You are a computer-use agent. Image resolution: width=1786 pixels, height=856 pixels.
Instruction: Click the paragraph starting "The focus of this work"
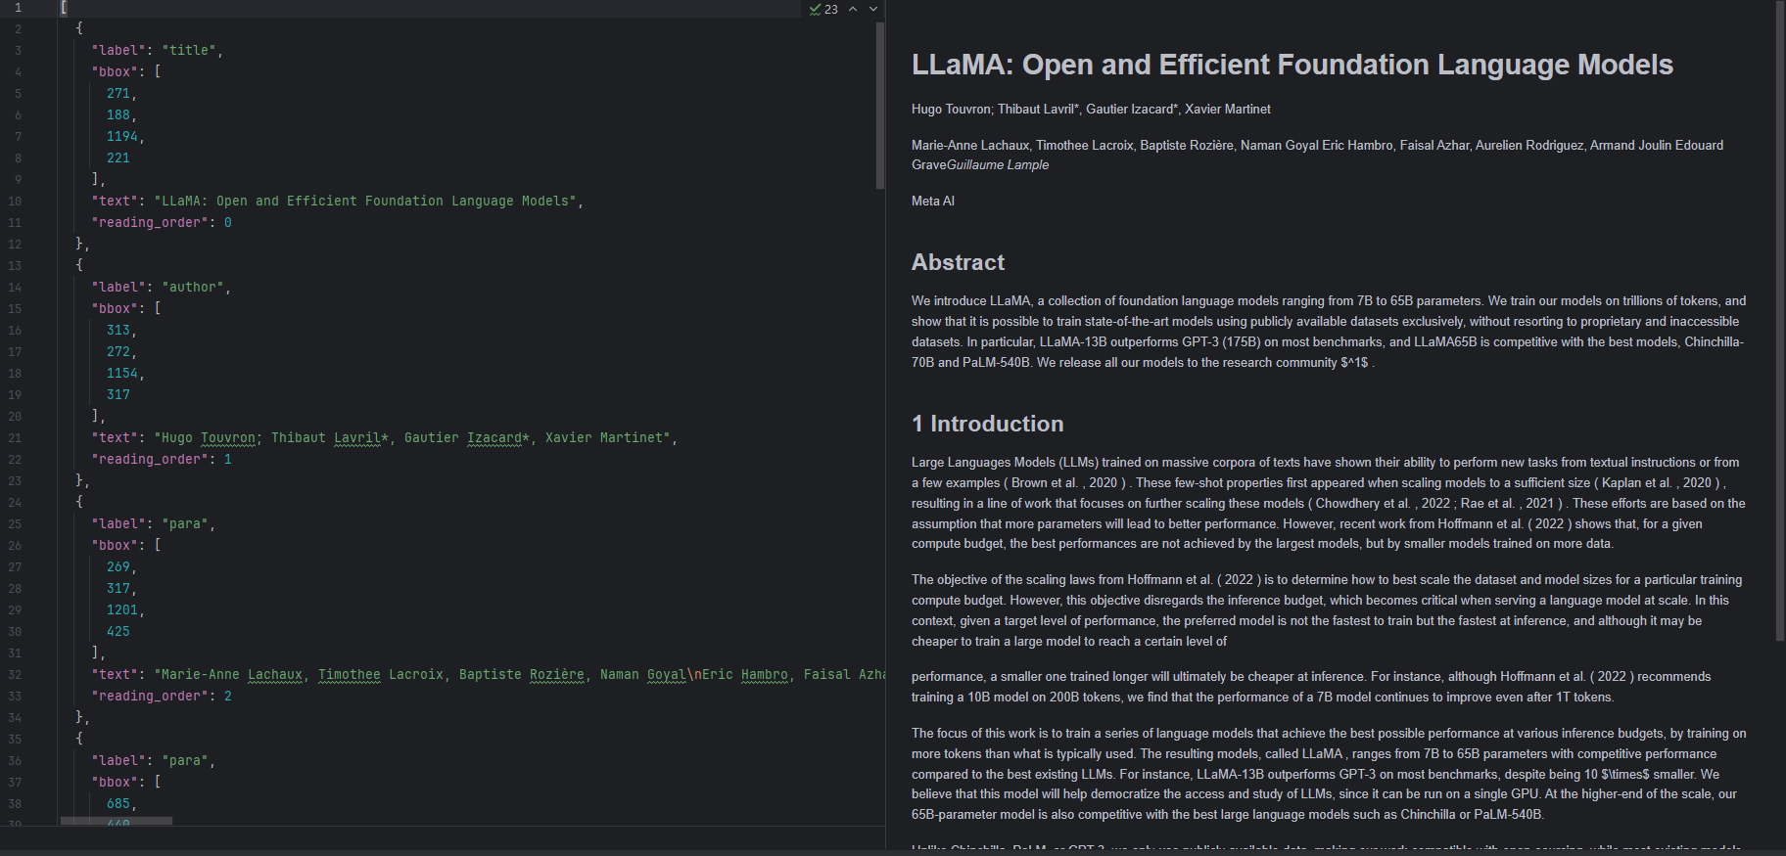[x=1329, y=774]
